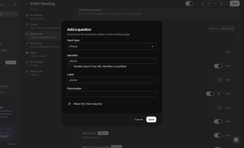Open the Webhooks tab
The image size is (244, 148).
tap(43, 73)
